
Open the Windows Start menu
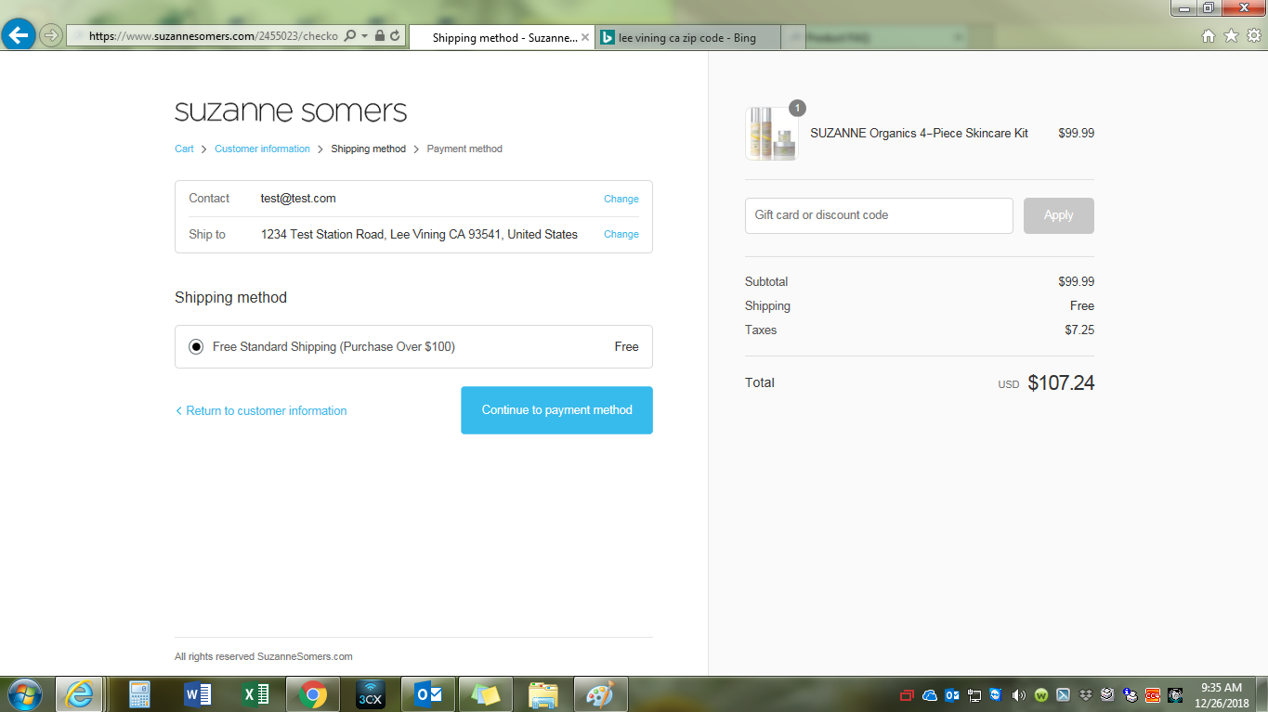pyautogui.click(x=24, y=693)
